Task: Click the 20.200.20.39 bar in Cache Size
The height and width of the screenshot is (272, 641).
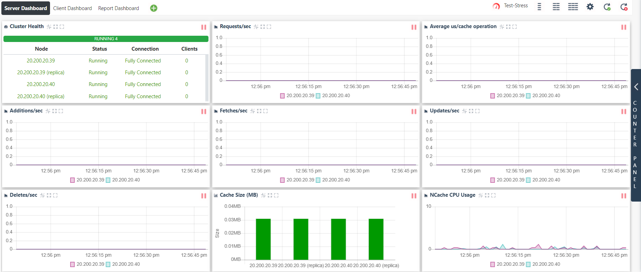Action: coord(263,239)
